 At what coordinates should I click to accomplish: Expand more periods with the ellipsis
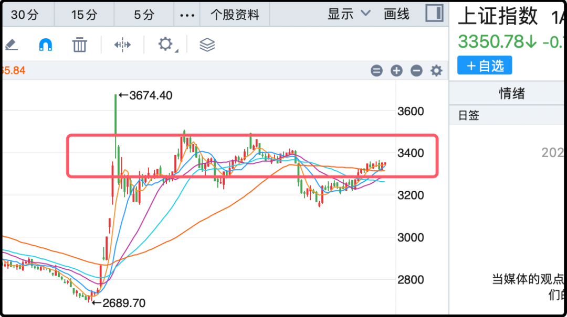187,15
